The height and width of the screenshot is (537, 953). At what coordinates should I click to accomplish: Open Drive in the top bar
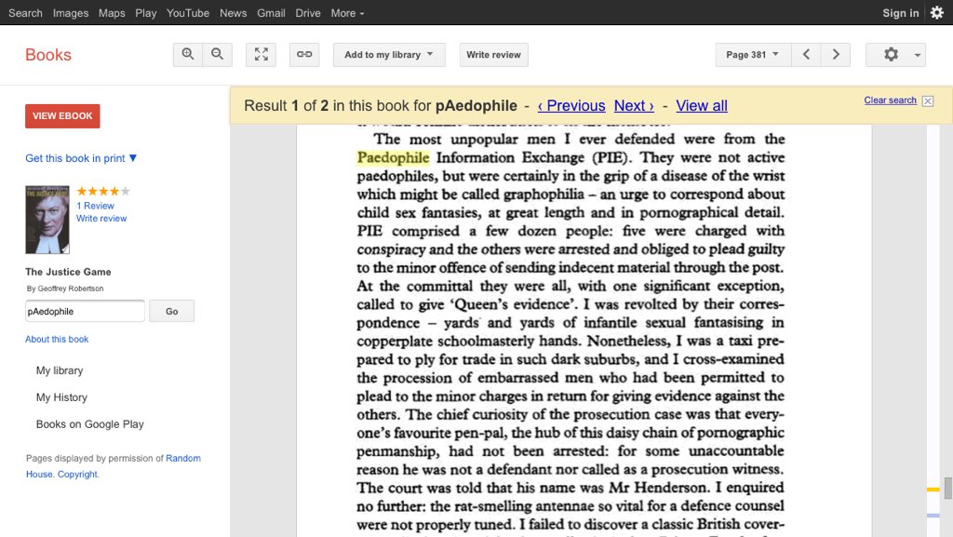(308, 13)
